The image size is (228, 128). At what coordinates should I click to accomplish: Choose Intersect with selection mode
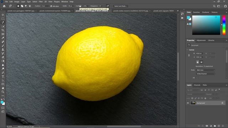[x=30, y=6]
